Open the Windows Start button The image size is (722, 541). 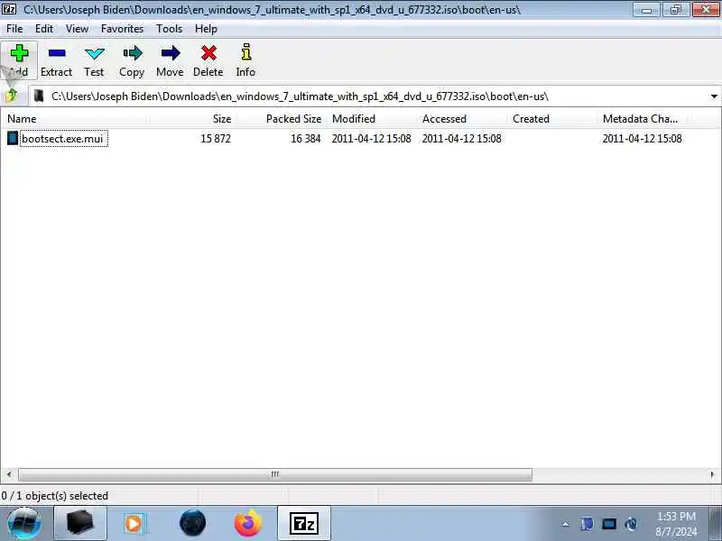click(24, 524)
